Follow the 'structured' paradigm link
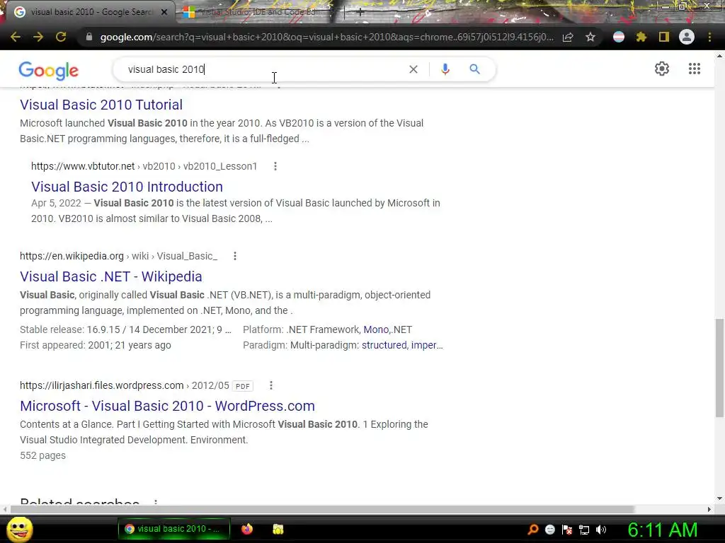 click(x=384, y=345)
